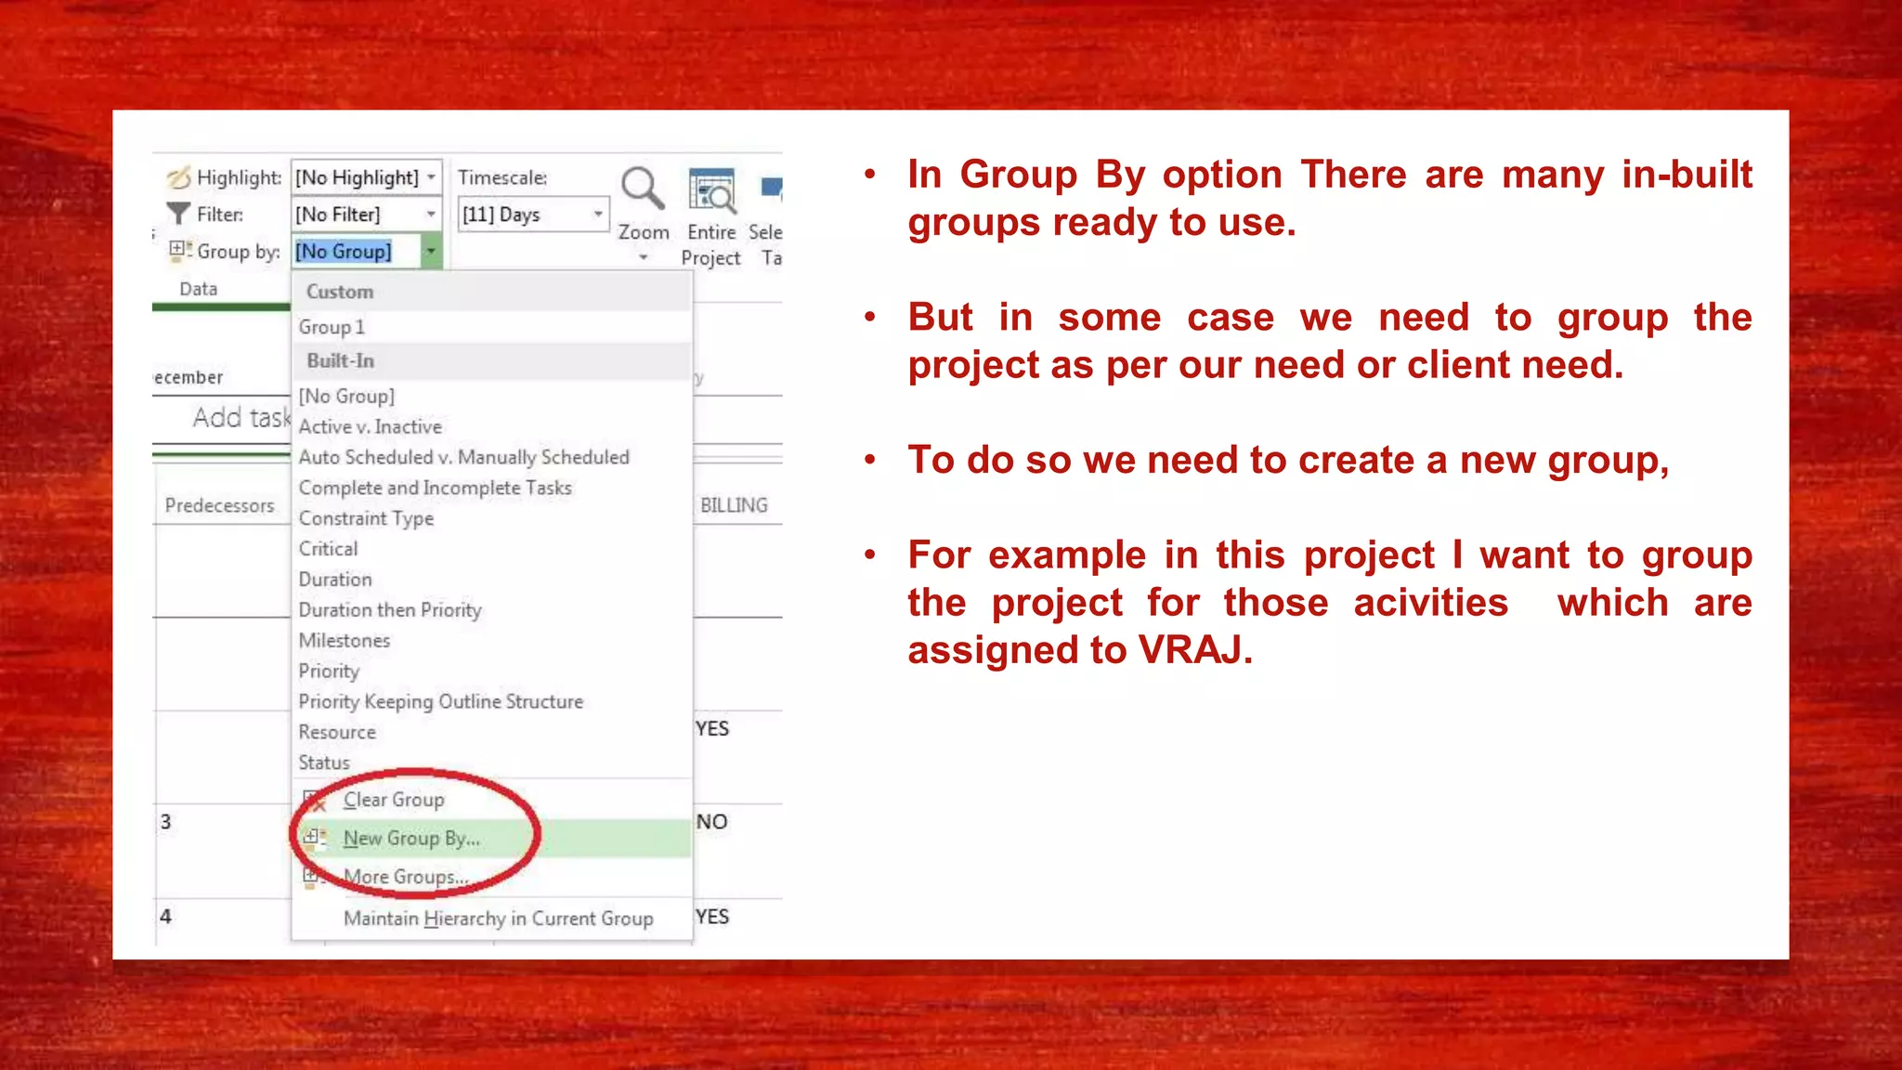This screenshot has width=1902, height=1070.
Task: Choose Priority Keeping Outline Structure
Action: point(492,701)
